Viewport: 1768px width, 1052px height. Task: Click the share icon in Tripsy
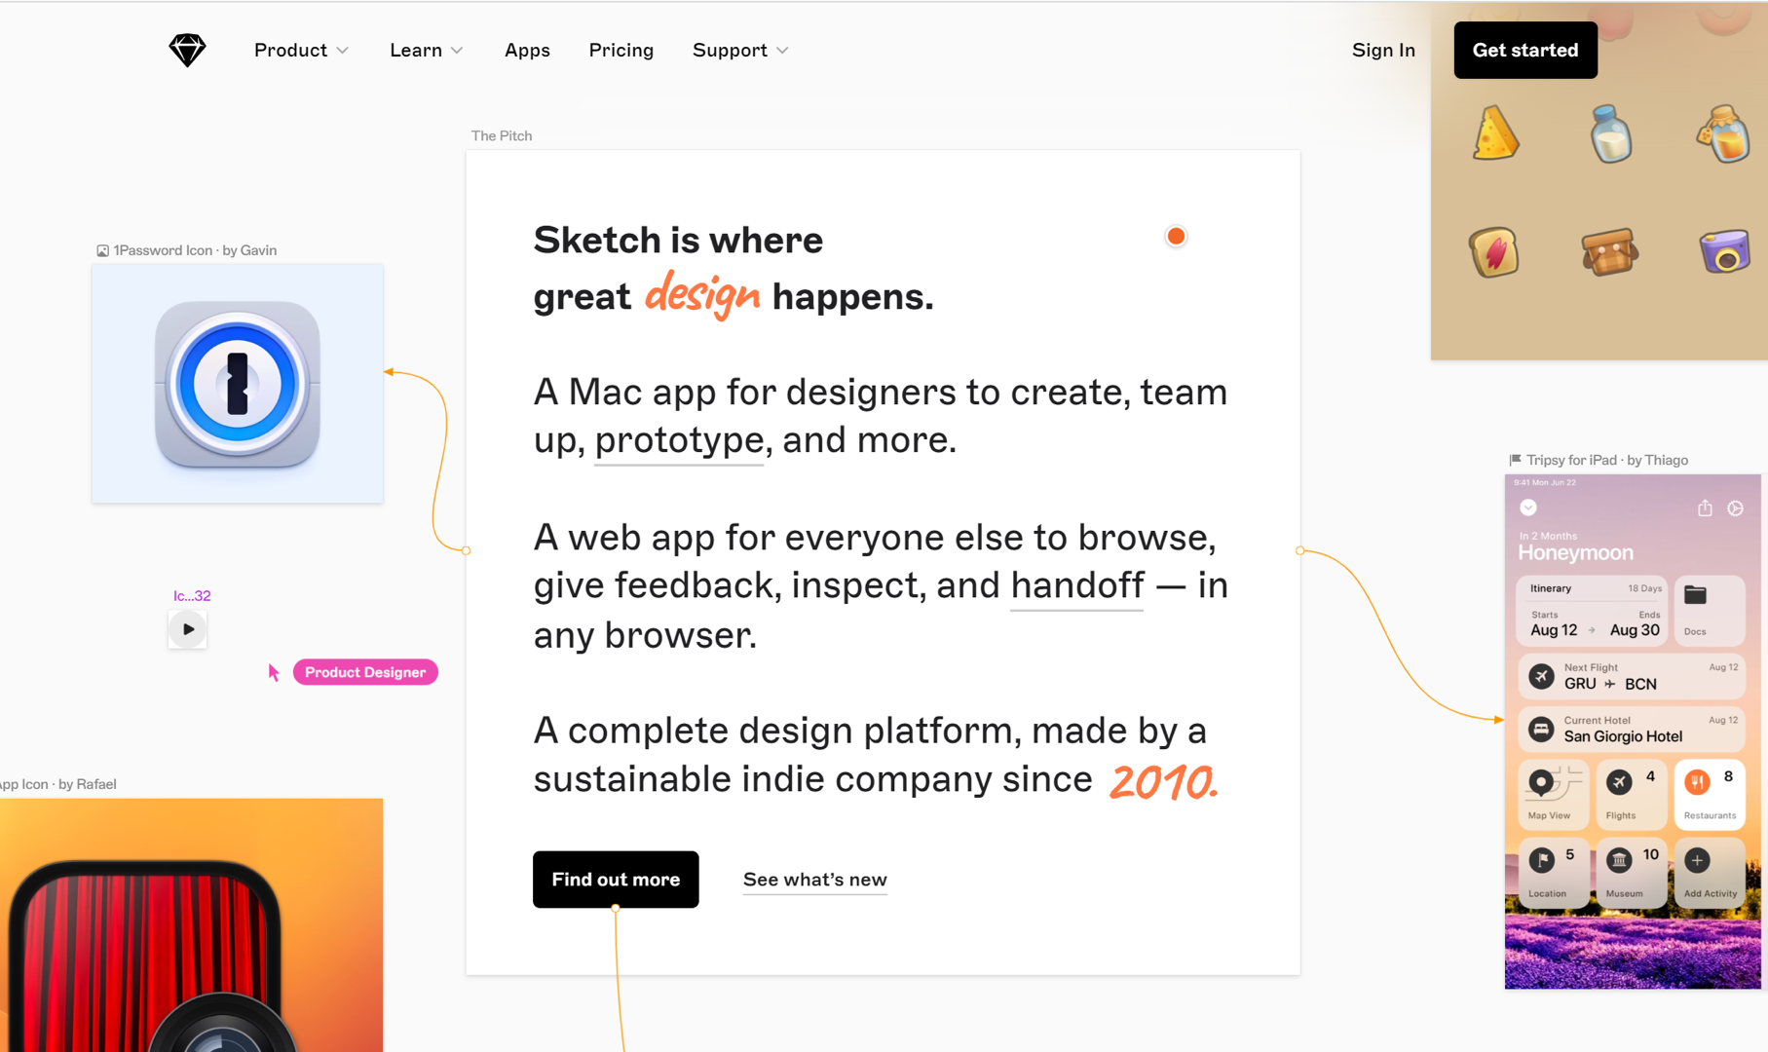coord(1705,508)
